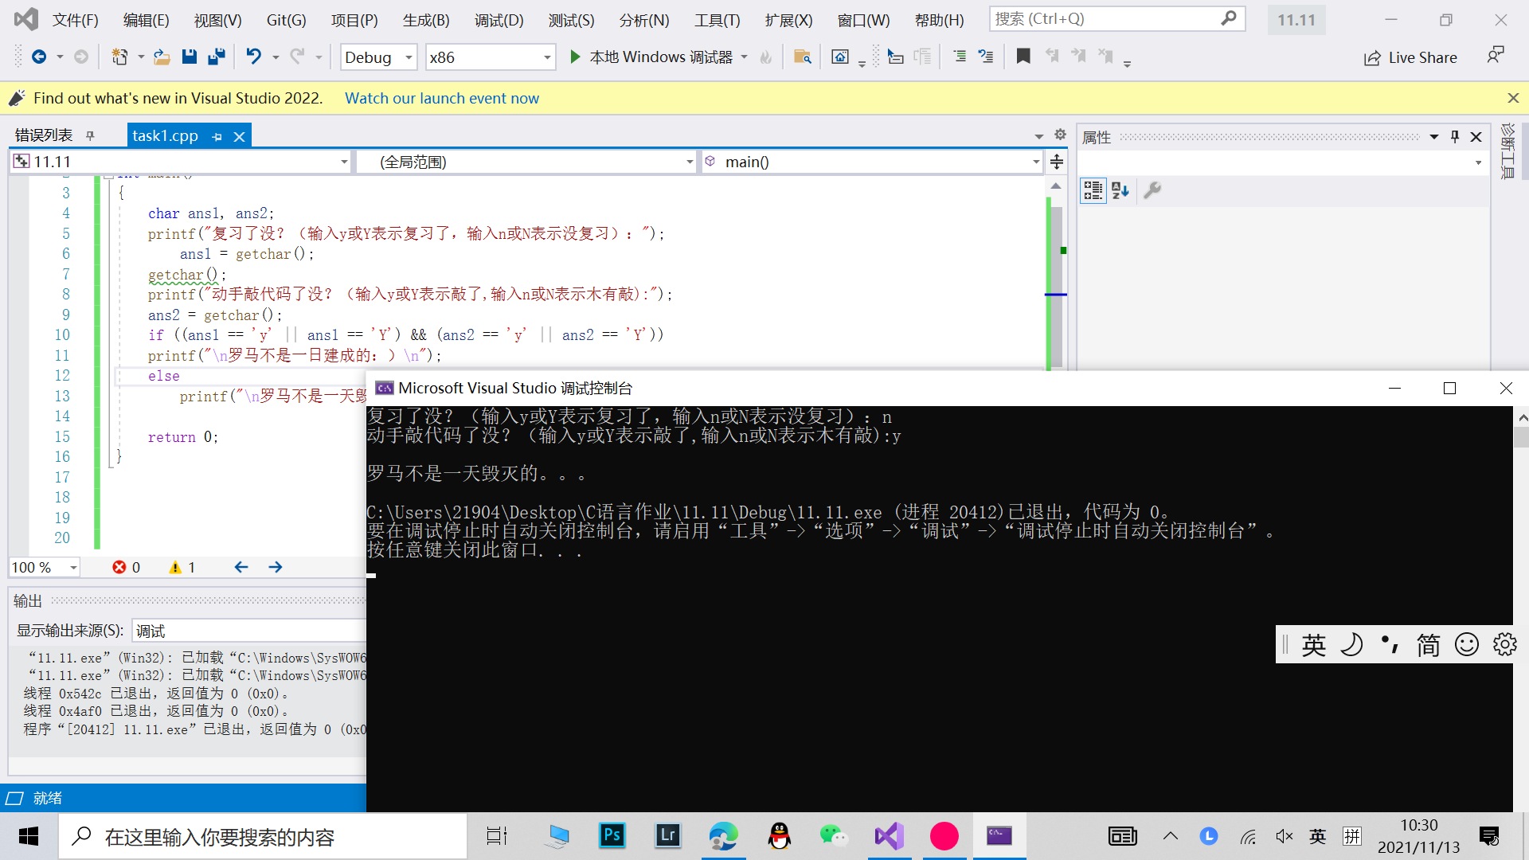Click the Open File folder icon
Viewport: 1529px width, 860px height.
(162, 57)
